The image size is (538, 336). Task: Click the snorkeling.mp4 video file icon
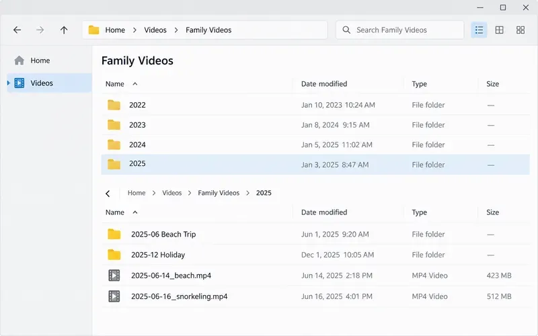(x=114, y=296)
